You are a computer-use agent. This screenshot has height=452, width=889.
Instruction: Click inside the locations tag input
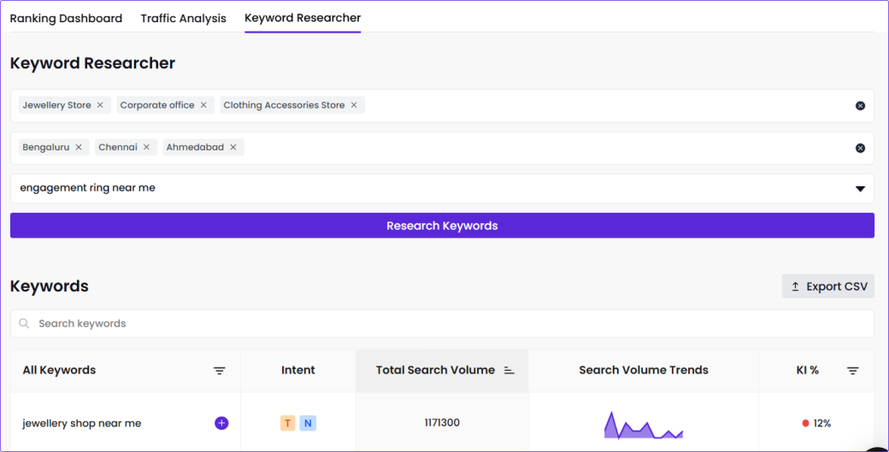coord(442,148)
